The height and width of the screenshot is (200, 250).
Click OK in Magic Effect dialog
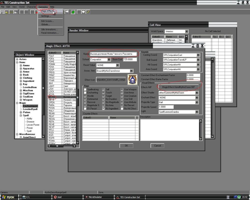tap(126, 145)
